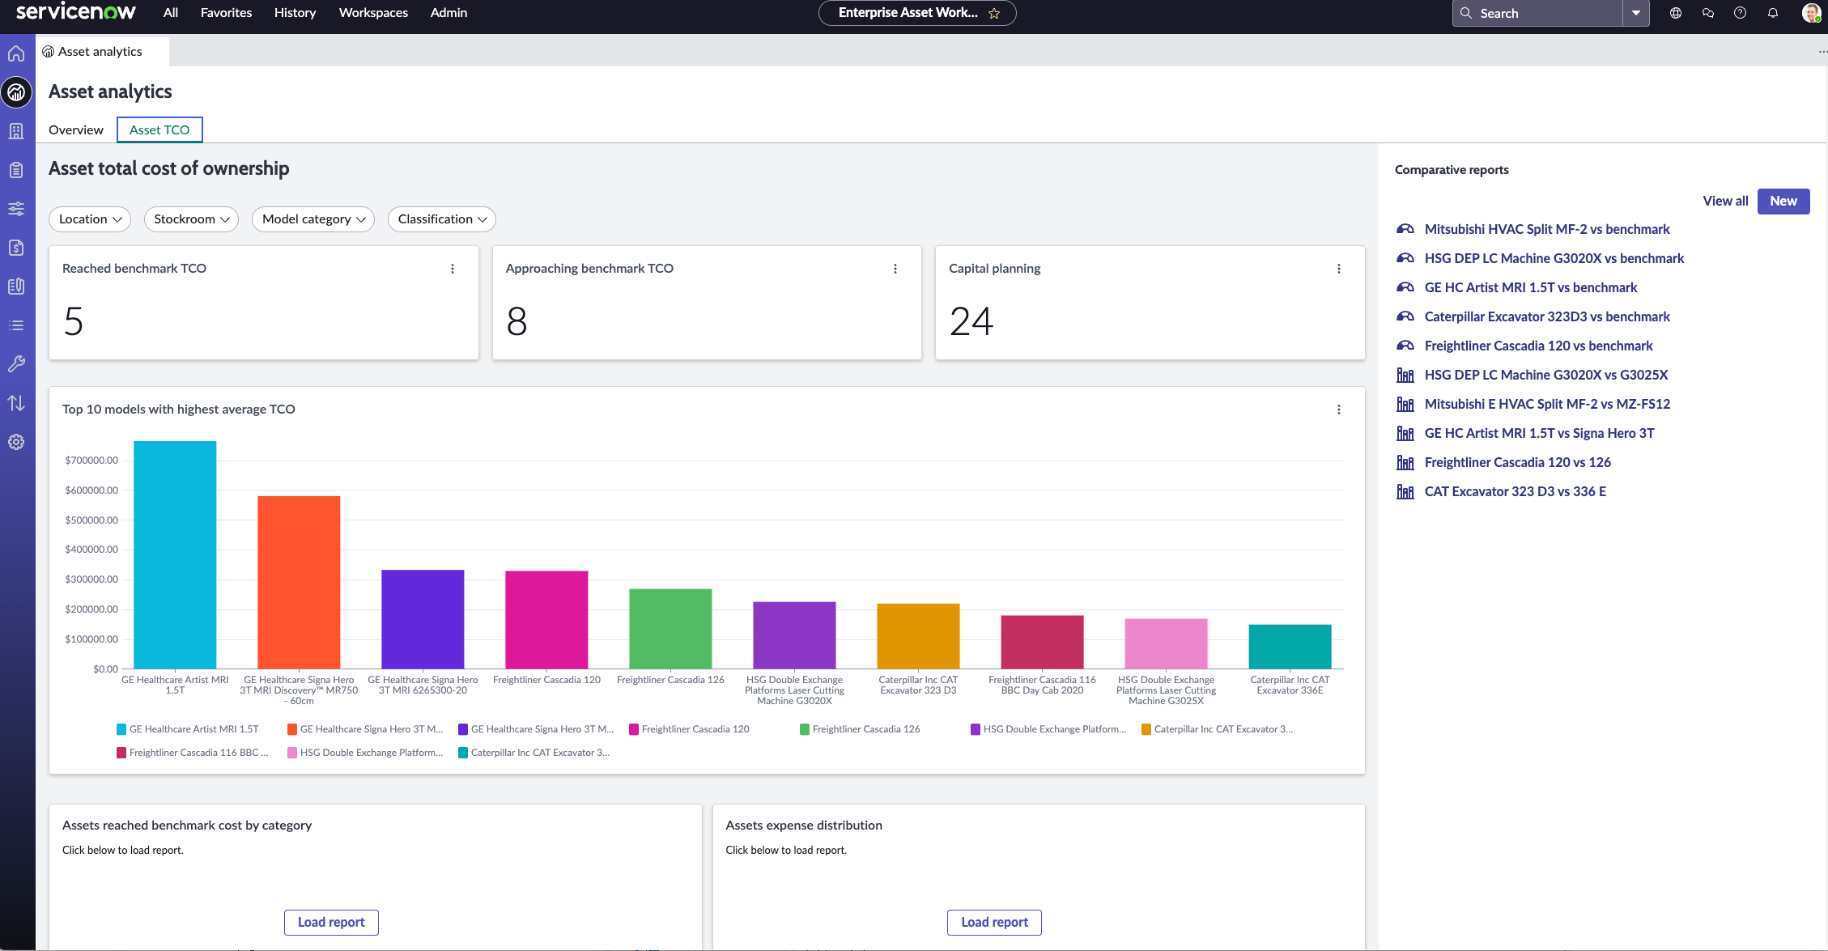This screenshot has height=951, width=1828.
Task: Load the Assets reached benchmark cost report
Action: point(331,923)
